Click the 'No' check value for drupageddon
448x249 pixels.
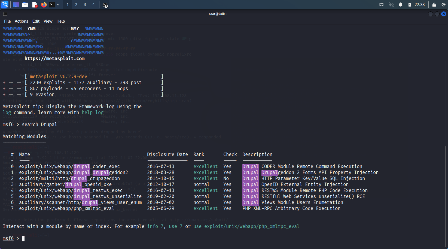click(226, 178)
